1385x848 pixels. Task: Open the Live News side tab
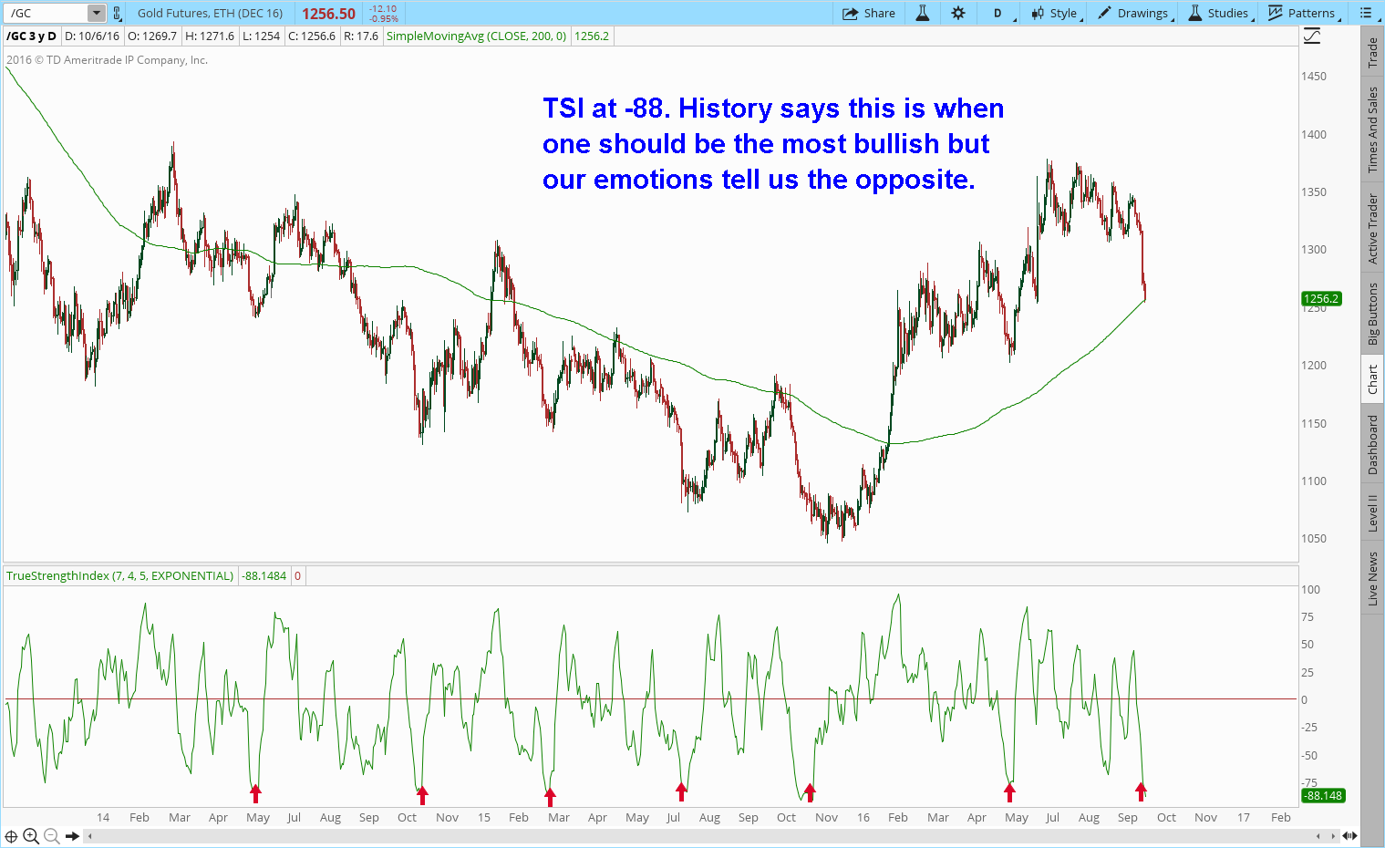pos(1372,578)
